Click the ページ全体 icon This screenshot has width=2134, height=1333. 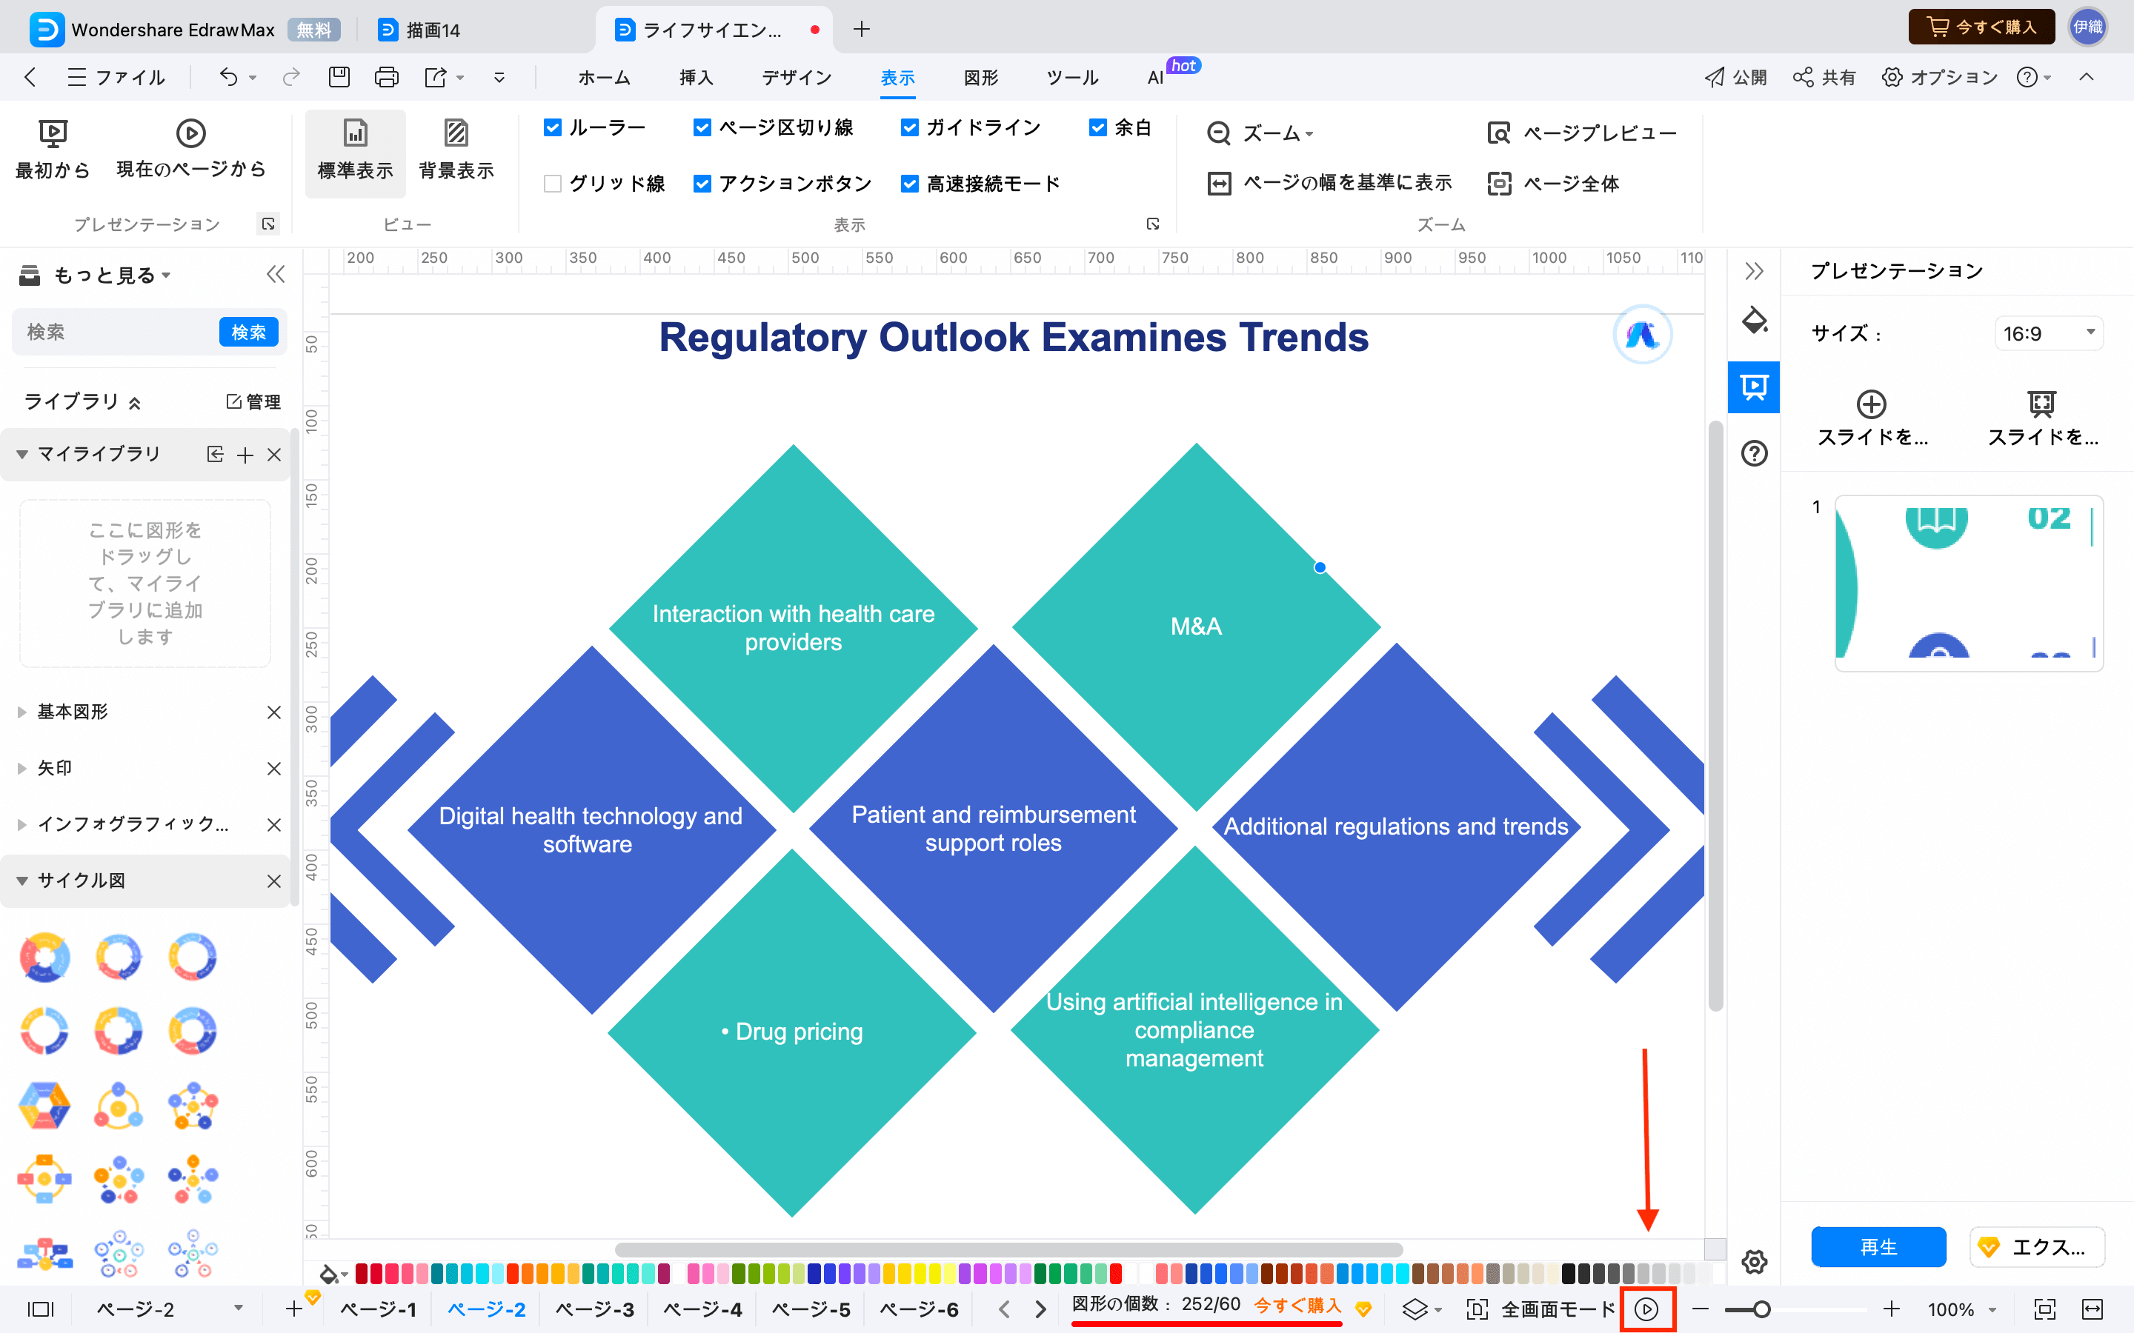pos(1497,181)
